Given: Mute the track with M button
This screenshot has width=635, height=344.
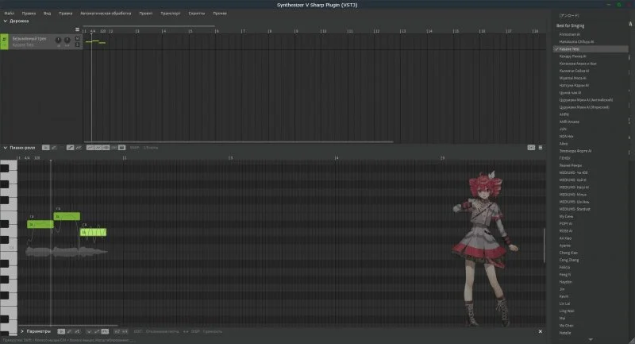Looking at the screenshot, I should point(77,38).
